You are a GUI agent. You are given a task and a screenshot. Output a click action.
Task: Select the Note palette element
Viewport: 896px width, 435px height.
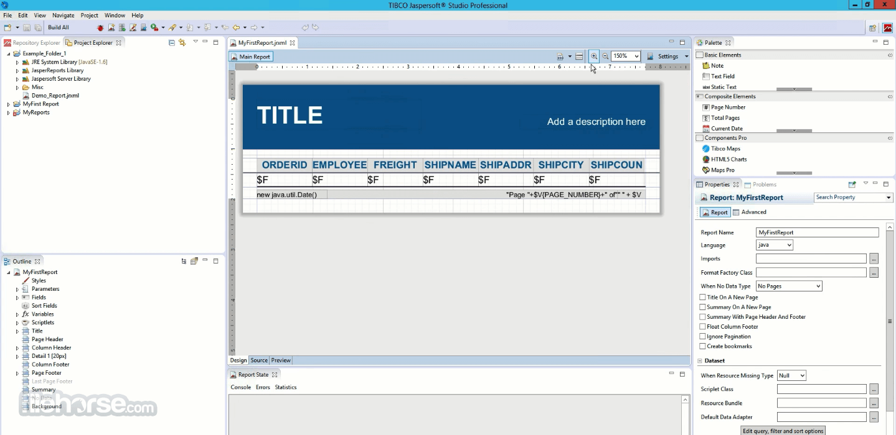tap(713, 65)
